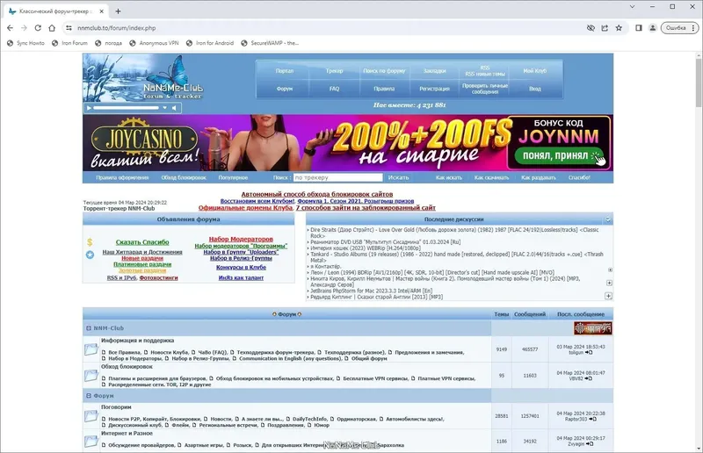Open Мой Клуб menu item
The width and height of the screenshot is (703, 453).
tap(534, 71)
